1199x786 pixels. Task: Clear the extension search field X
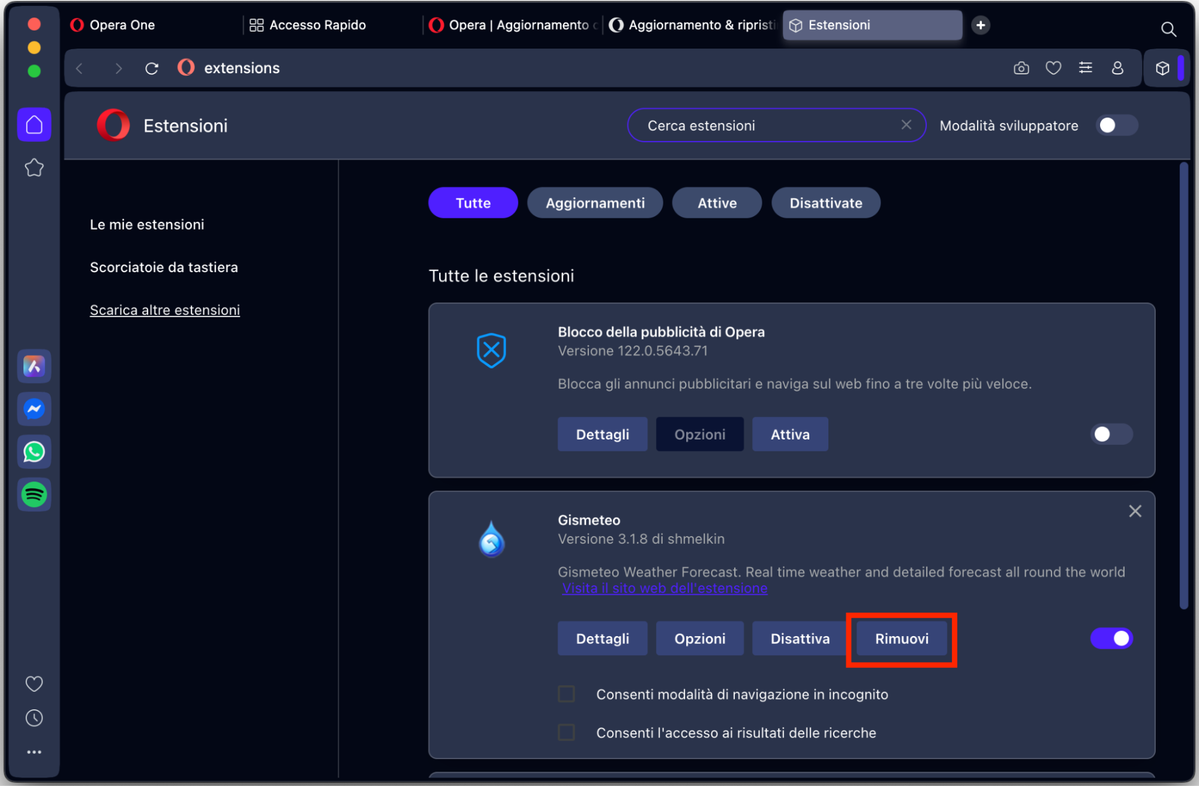coord(906,125)
